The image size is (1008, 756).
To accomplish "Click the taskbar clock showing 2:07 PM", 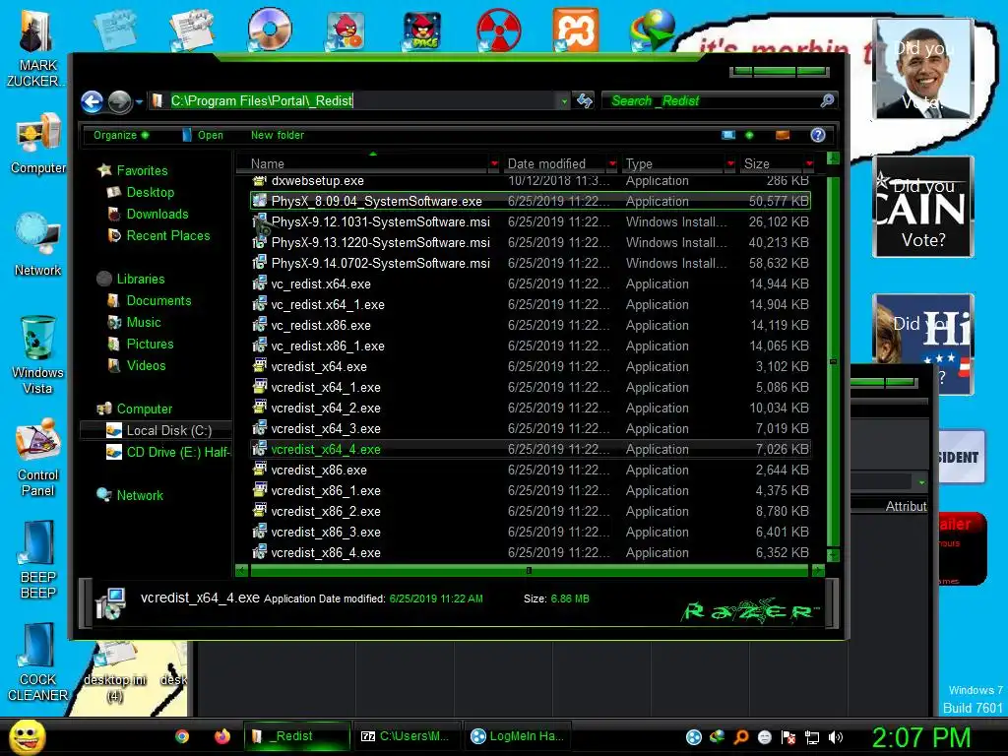I will coord(921,737).
